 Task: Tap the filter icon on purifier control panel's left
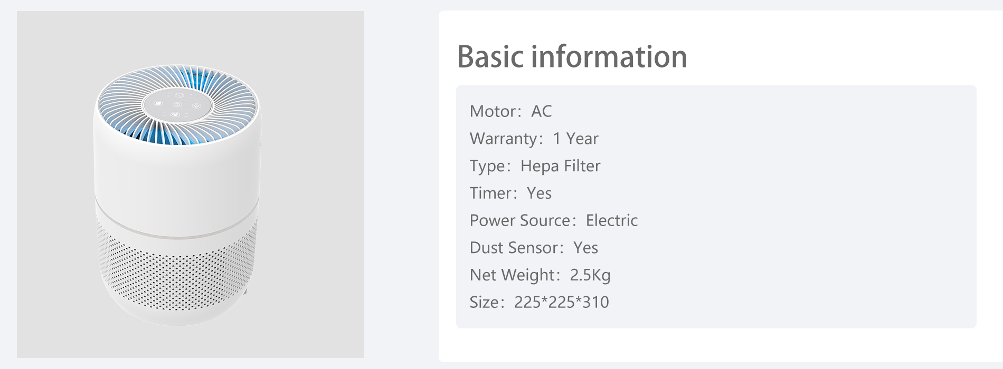(158, 103)
